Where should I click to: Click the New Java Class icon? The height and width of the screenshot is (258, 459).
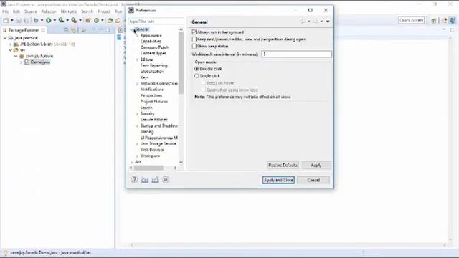(96, 20)
